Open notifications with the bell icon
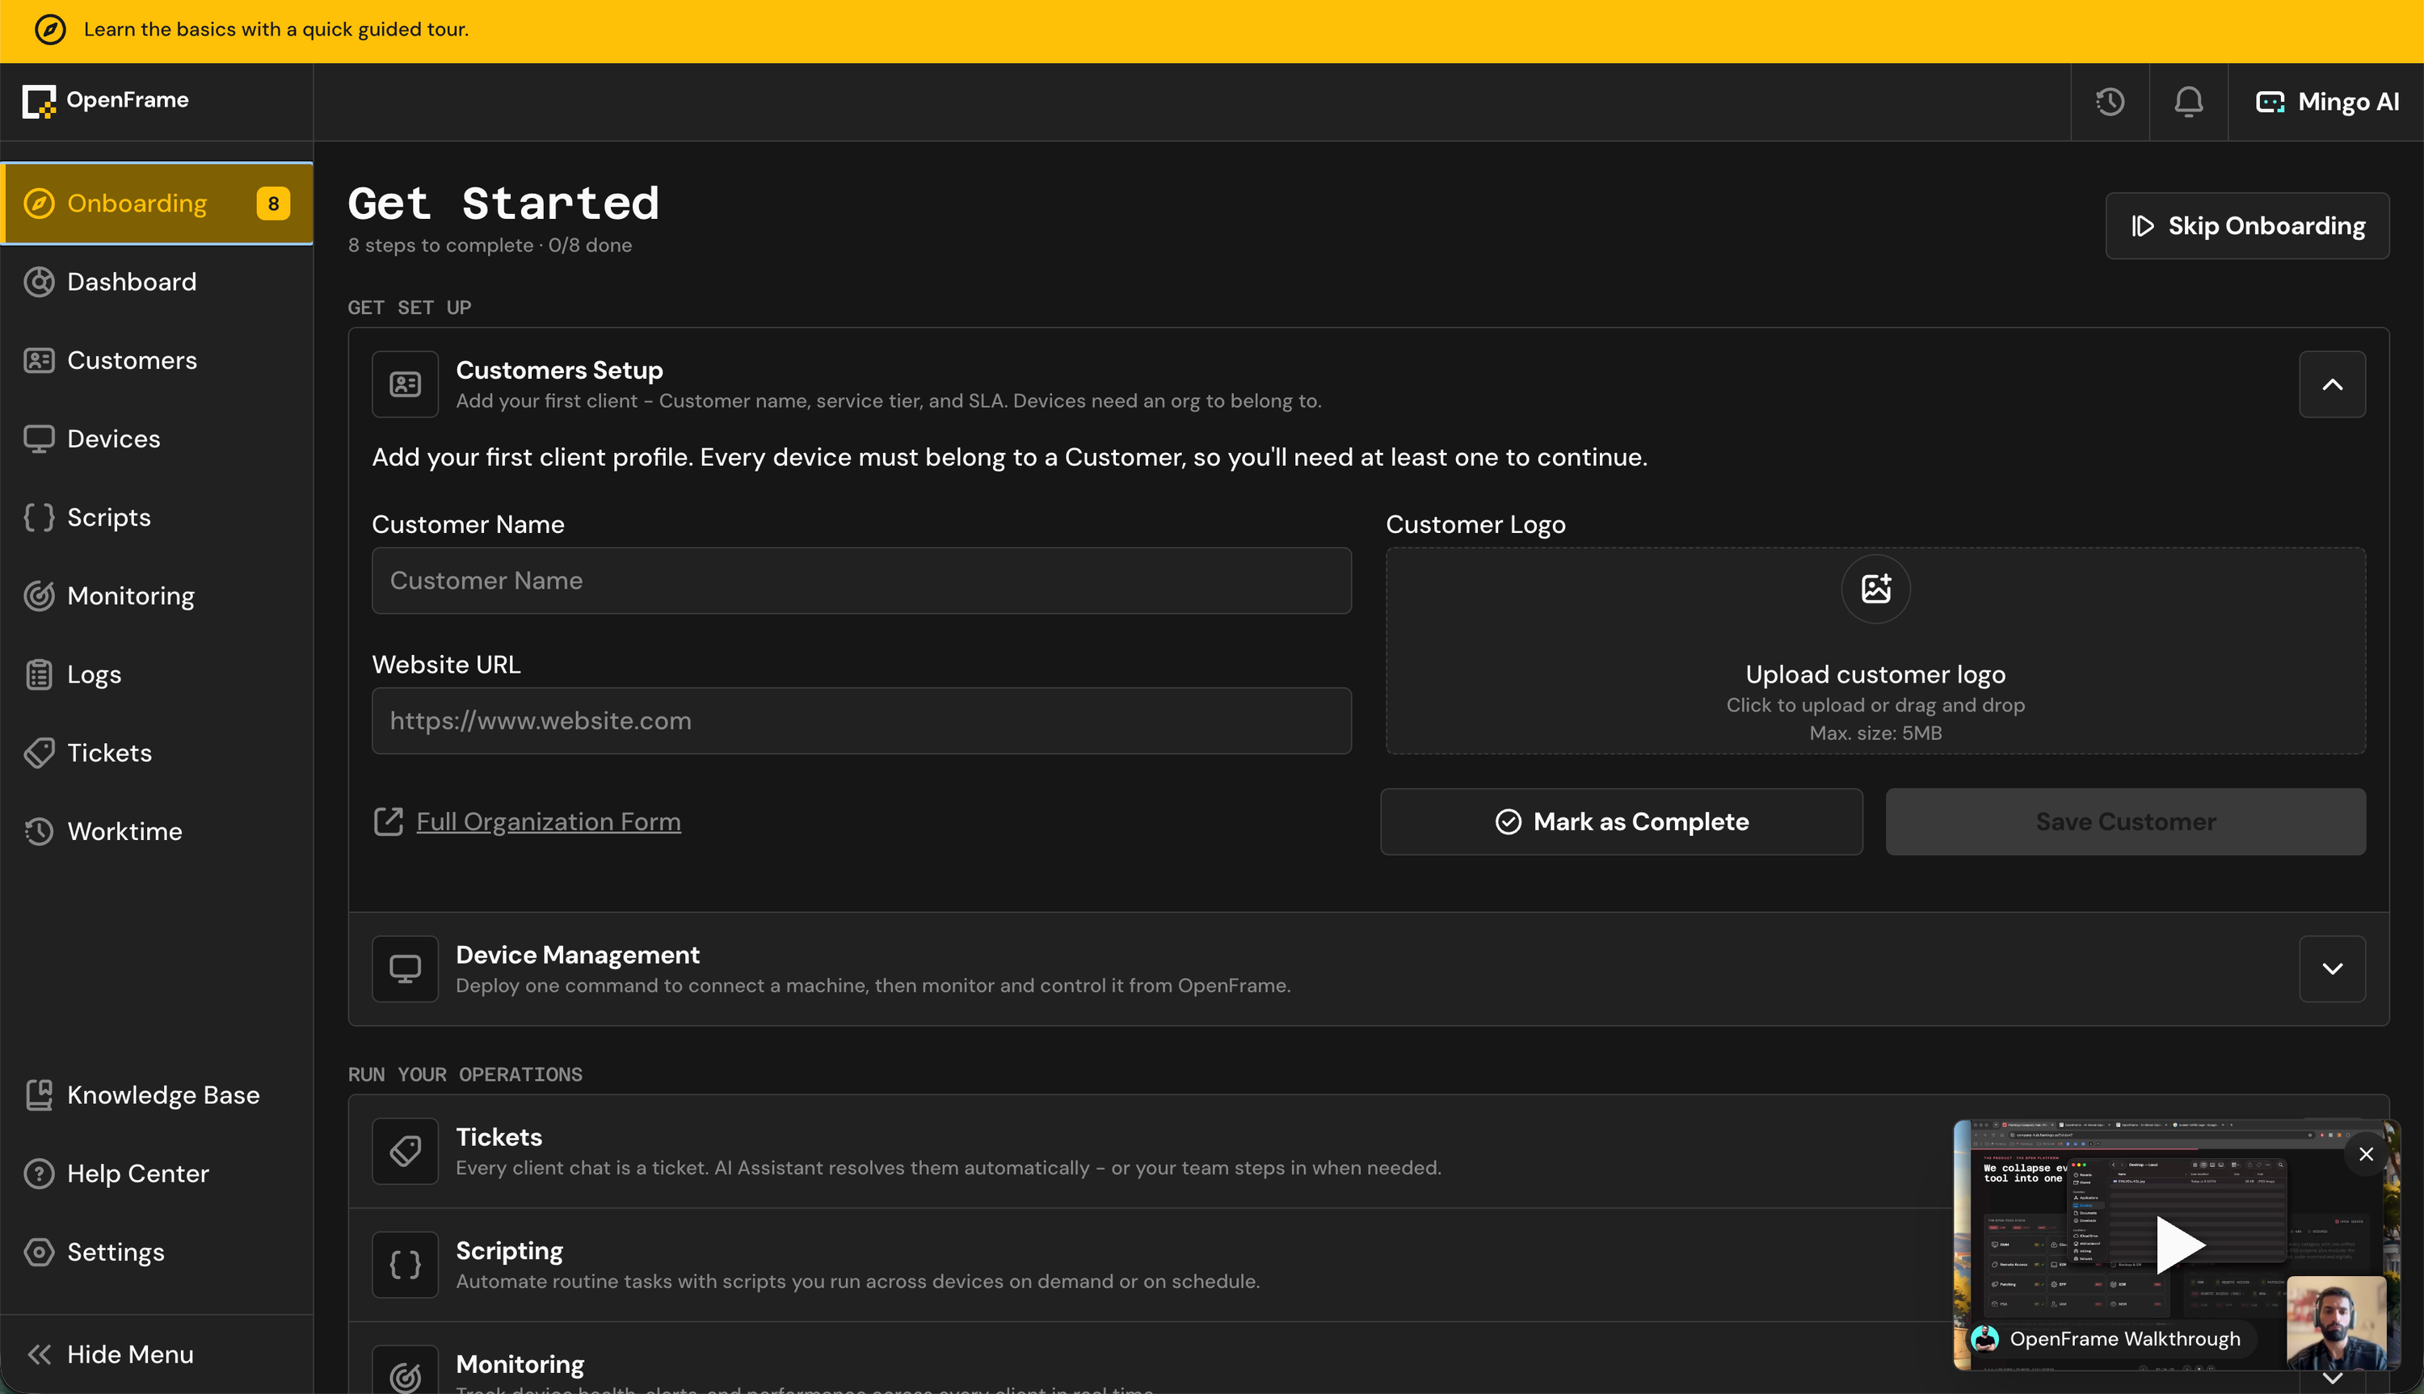 coord(2188,102)
